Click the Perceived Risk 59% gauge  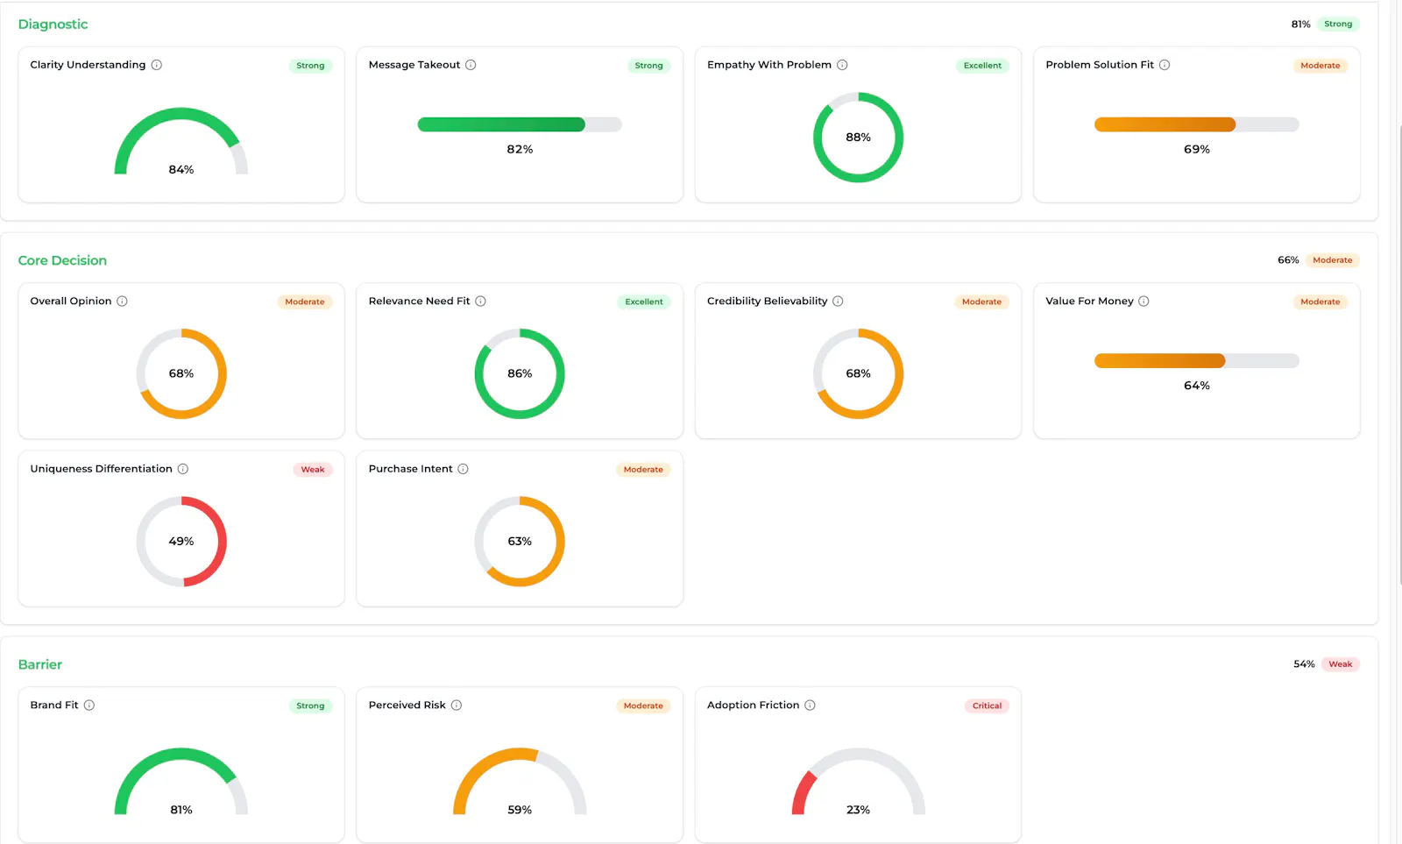tap(520, 782)
